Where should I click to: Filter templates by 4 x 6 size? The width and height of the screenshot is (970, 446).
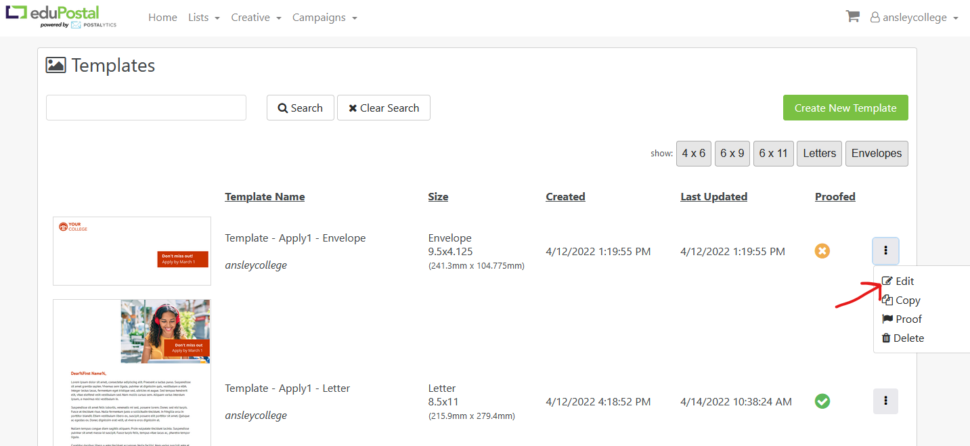coord(694,153)
